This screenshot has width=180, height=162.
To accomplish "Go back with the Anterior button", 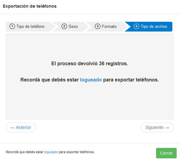I will coord(21,127).
